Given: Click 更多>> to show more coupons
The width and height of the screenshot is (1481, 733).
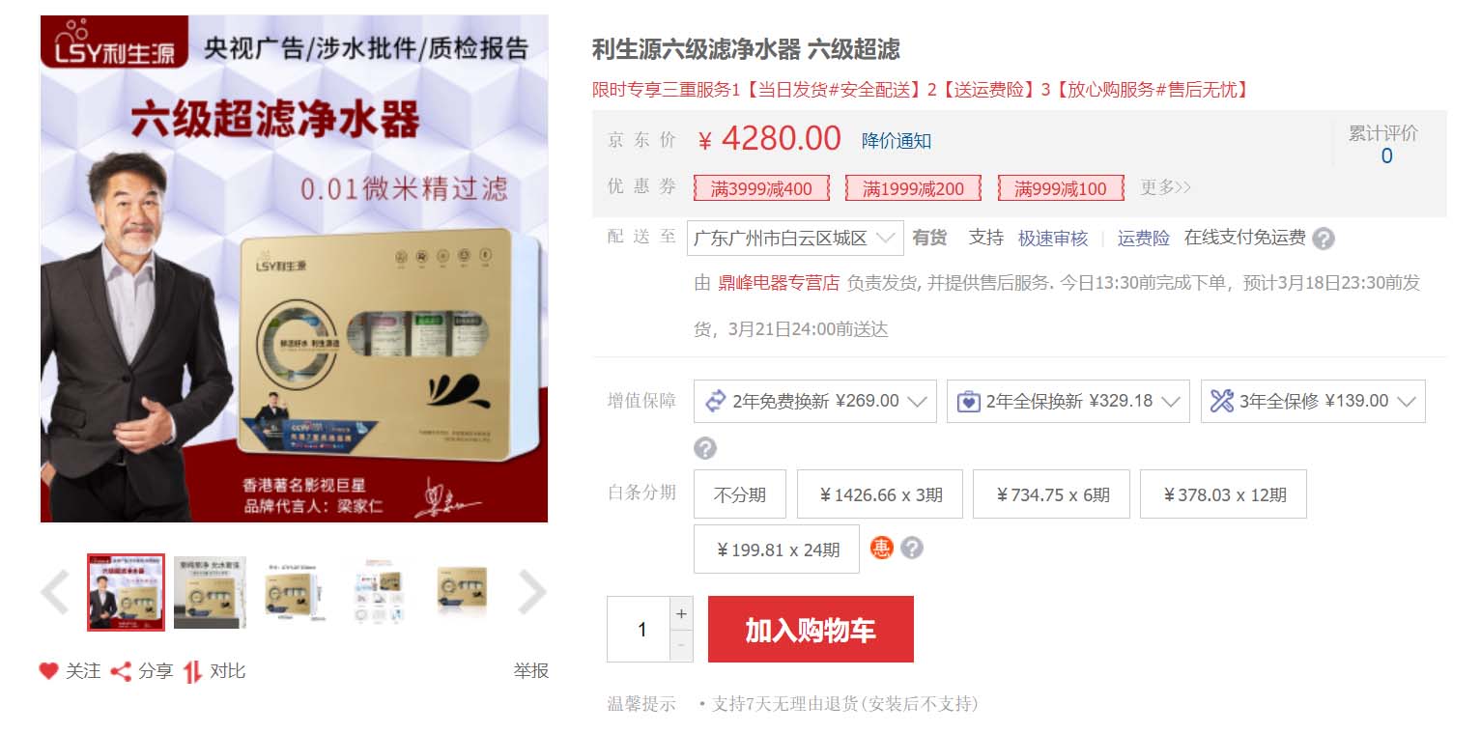Looking at the screenshot, I should coord(1165,187).
